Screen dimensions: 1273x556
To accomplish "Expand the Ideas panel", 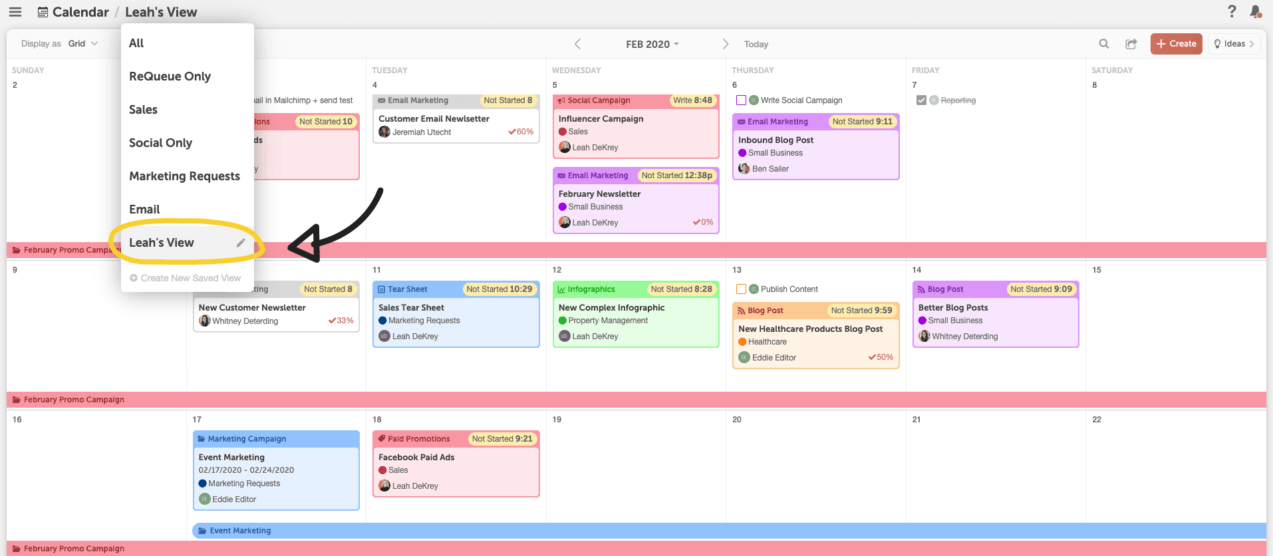I will 1234,44.
